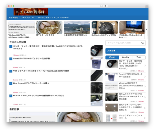This screenshot has height=131, width=155.
Task: Switch to the Weekly tab
Action: tap(112, 57)
